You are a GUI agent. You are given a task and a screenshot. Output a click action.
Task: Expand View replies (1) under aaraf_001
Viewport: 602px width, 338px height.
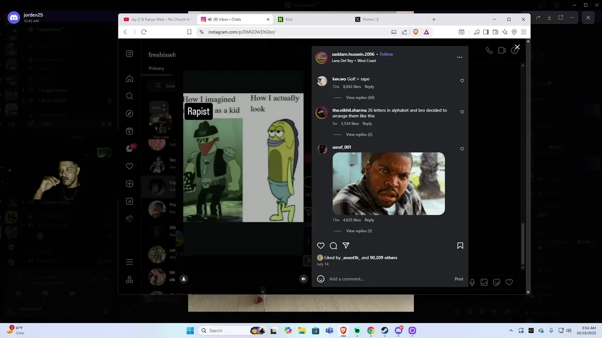pyautogui.click(x=359, y=231)
